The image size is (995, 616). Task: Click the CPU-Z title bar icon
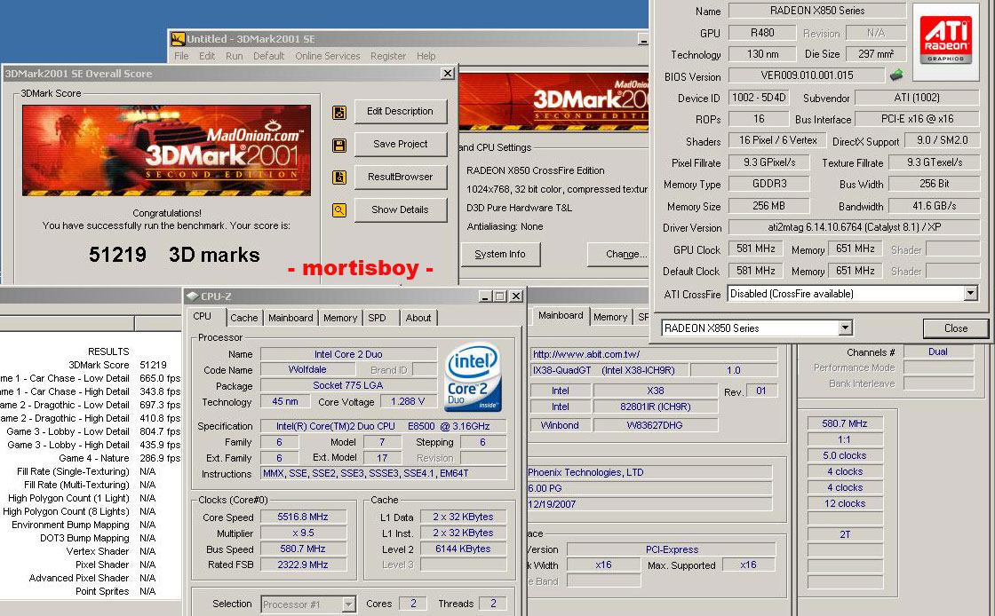tap(192, 296)
